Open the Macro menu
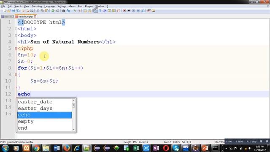 72,6
